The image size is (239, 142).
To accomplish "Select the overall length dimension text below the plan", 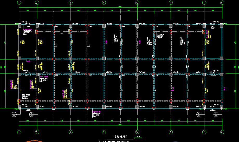I will [120, 125].
